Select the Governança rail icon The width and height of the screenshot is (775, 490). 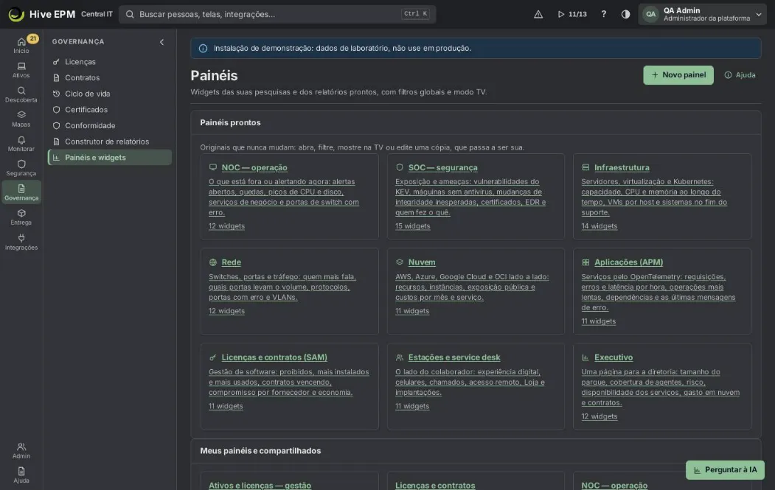[21, 192]
